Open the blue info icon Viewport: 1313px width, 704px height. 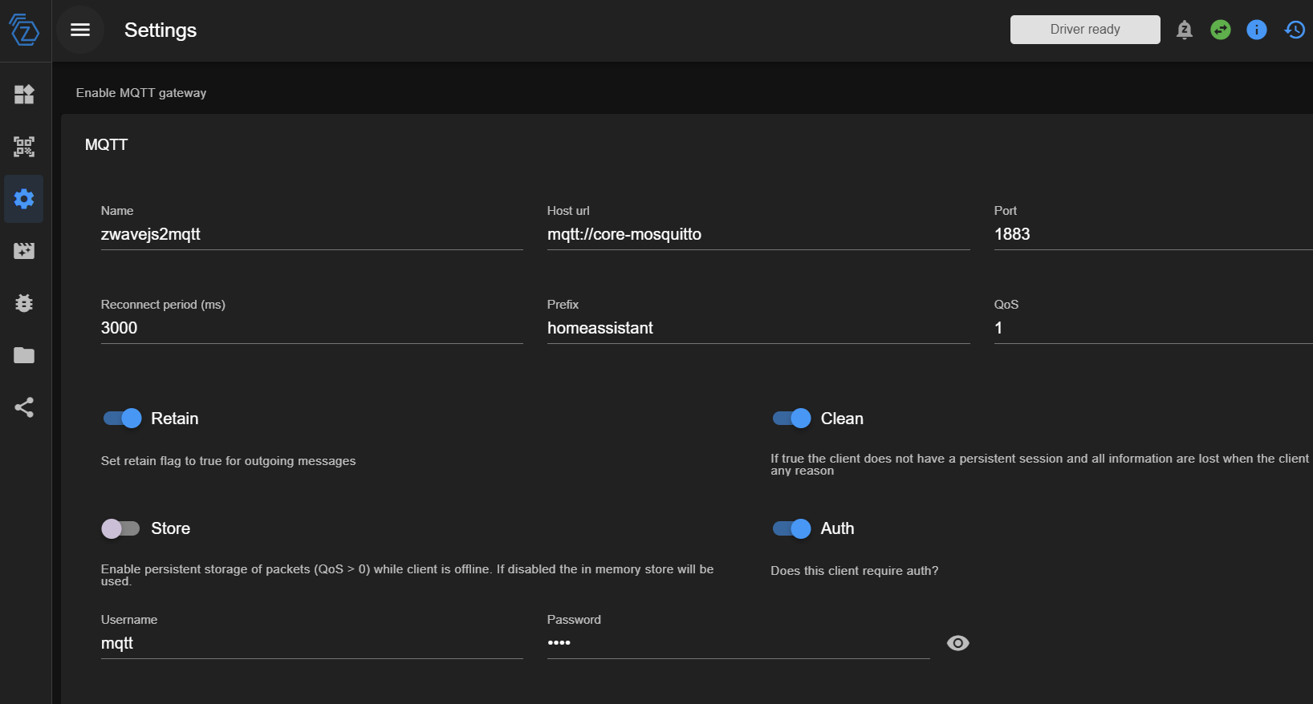pos(1256,30)
